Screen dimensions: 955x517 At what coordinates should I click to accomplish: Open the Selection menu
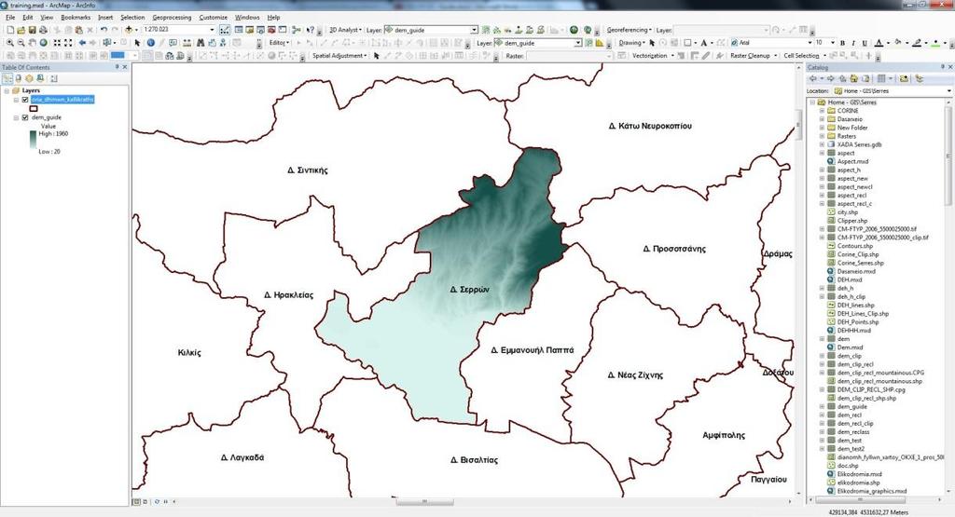pos(132,18)
